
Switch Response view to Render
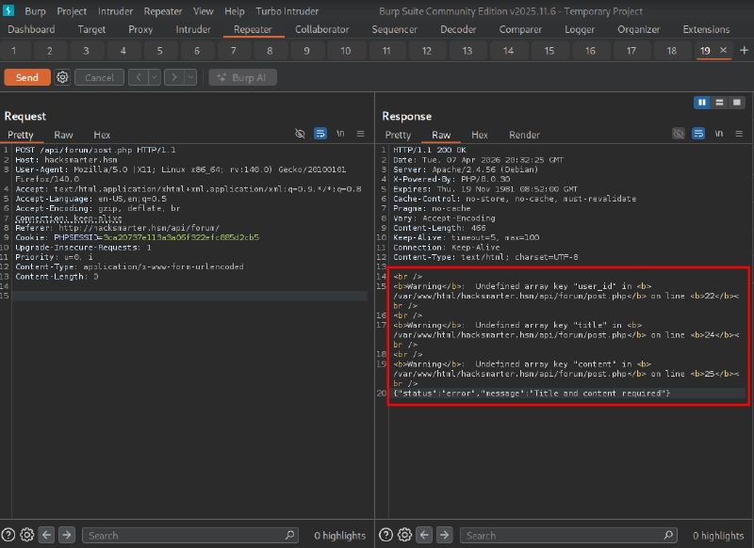click(524, 135)
